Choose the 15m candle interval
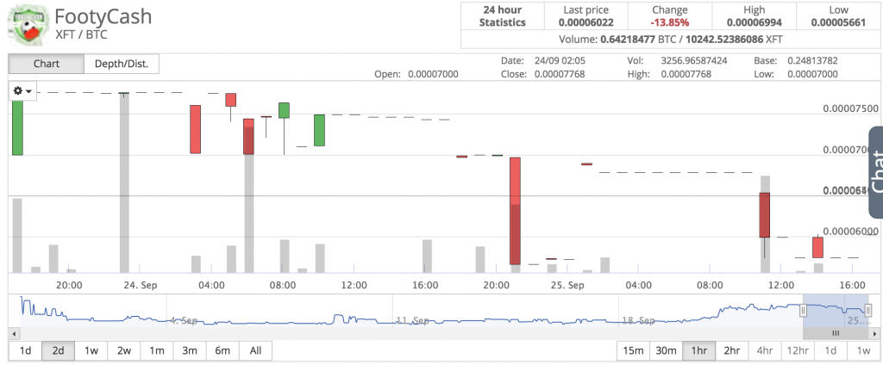 (633, 350)
